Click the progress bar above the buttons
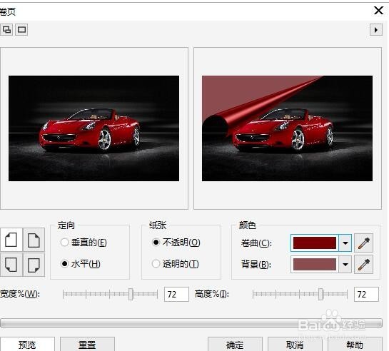Screen dimensions: 389x351 (191, 323)
